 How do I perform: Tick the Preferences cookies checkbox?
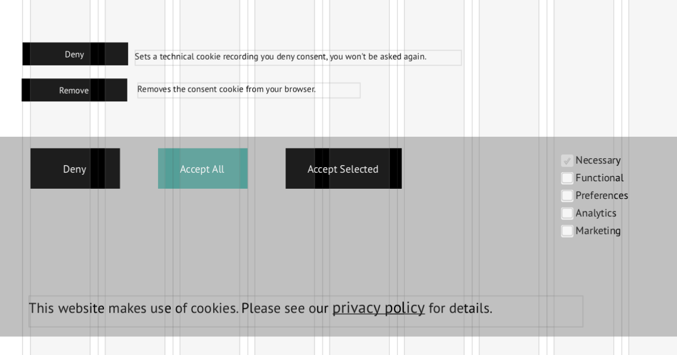click(x=567, y=196)
